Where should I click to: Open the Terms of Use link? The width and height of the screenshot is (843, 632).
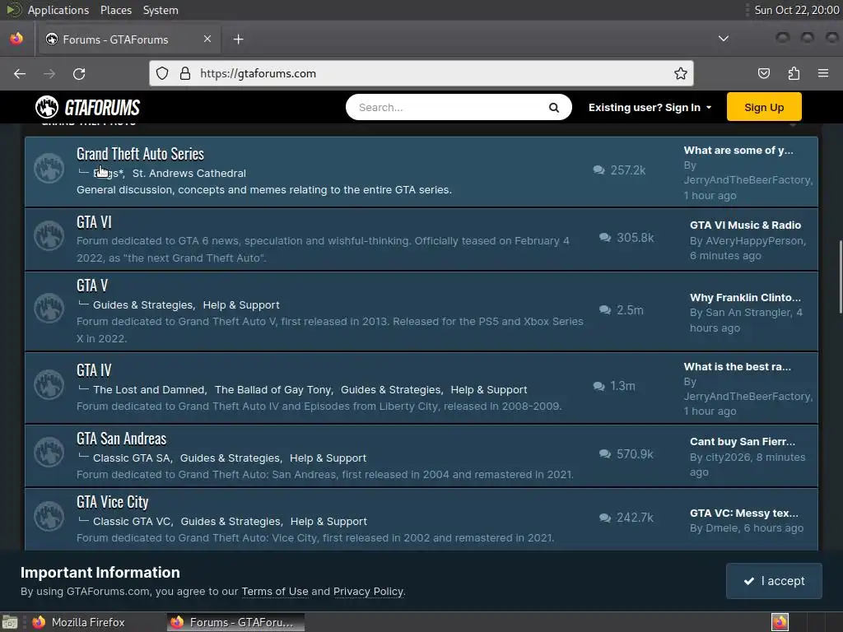[275, 591]
